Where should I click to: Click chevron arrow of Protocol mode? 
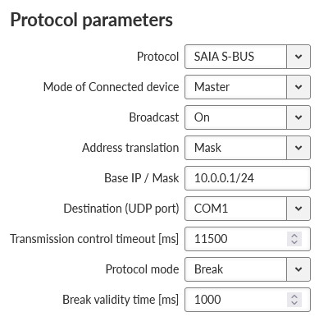(x=298, y=269)
